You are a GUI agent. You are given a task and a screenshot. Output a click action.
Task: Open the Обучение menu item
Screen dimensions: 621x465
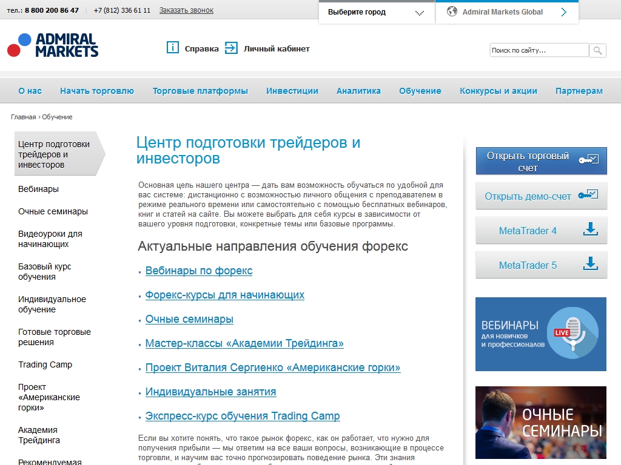tap(420, 91)
